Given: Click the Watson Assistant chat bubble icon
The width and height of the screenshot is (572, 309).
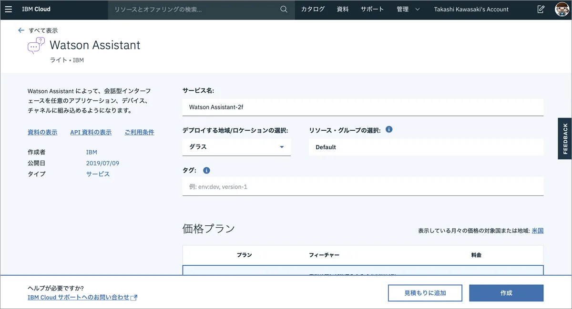Looking at the screenshot, I should pyautogui.click(x=36, y=45).
